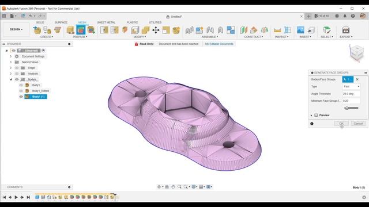Open the Help question mark icon
This screenshot has width=369, height=207.
click(x=353, y=16)
